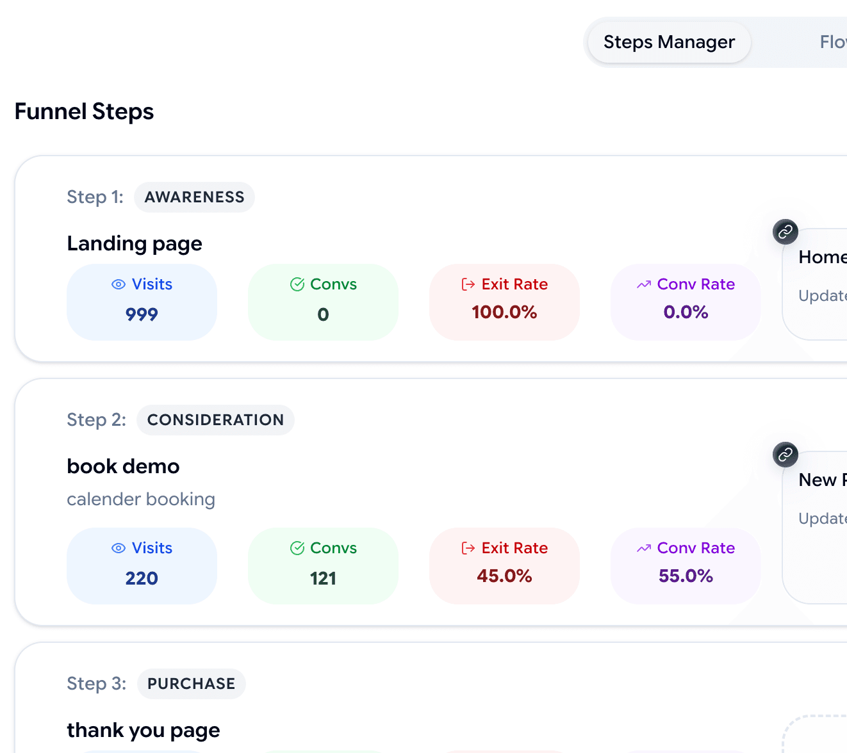Select the AWARENESS badge on Step 1
This screenshot has width=847, height=753.
(x=194, y=197)
